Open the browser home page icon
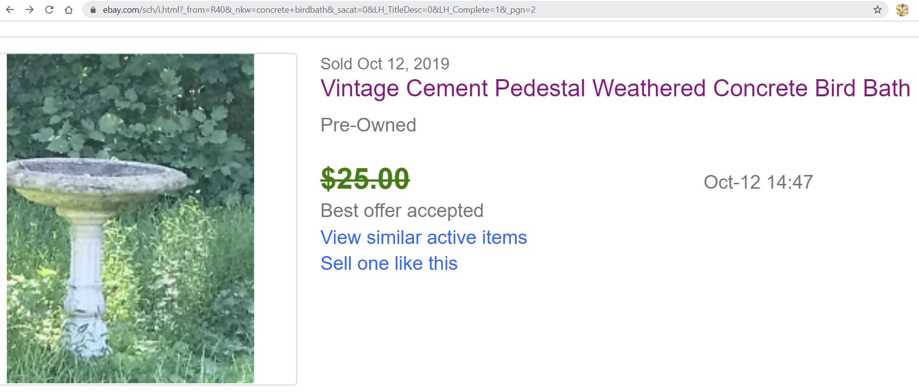This screenshot has height=392, width=919. tap(68, 10)
